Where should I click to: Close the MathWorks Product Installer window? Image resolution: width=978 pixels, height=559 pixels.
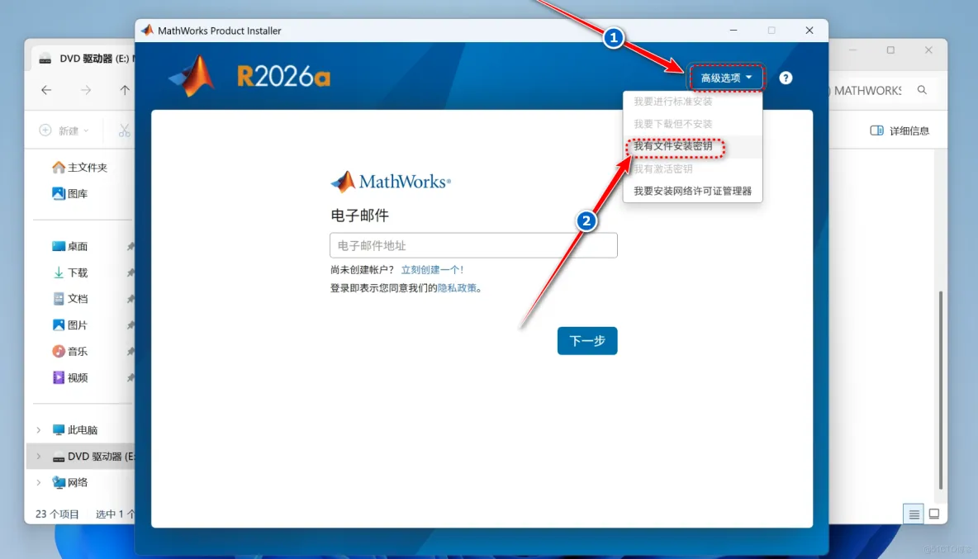[809, 31]
